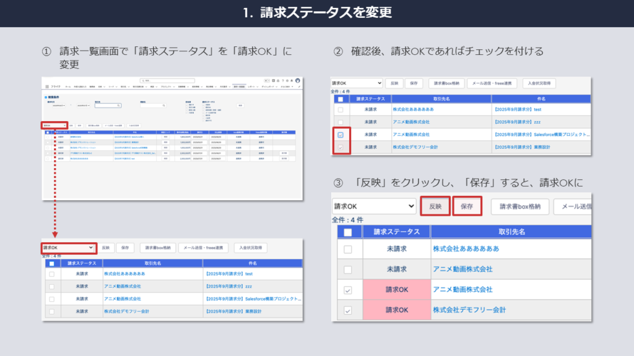Viewport: 634px width, 356px height.
Task: Click the pencil edit icon ending the navigation bar
Action: (299, 87)
